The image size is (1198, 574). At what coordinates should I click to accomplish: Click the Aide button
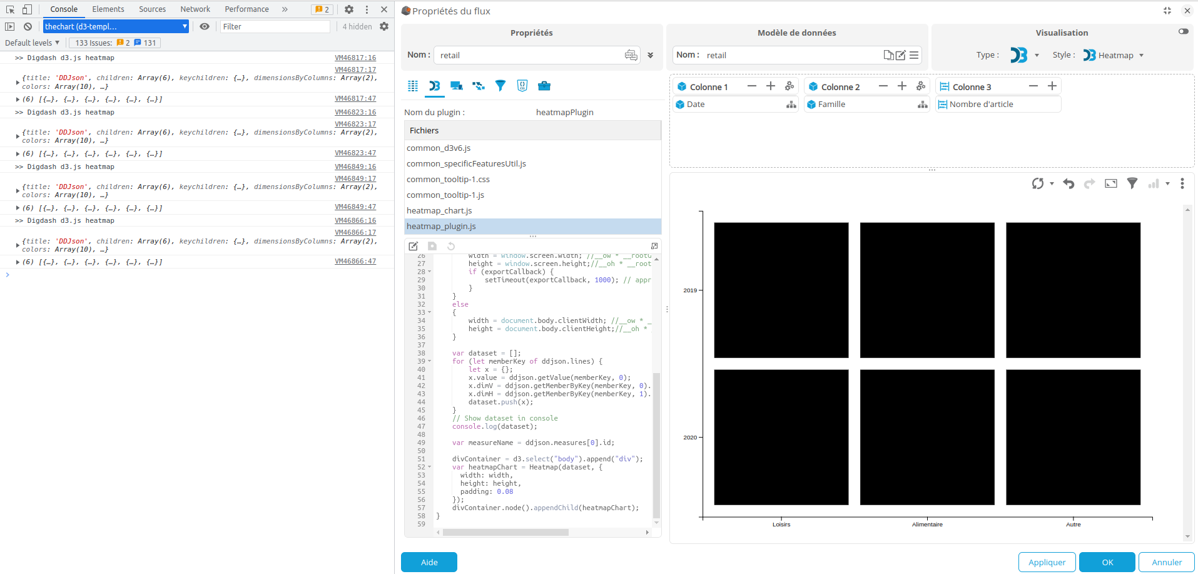coord(429,562)
